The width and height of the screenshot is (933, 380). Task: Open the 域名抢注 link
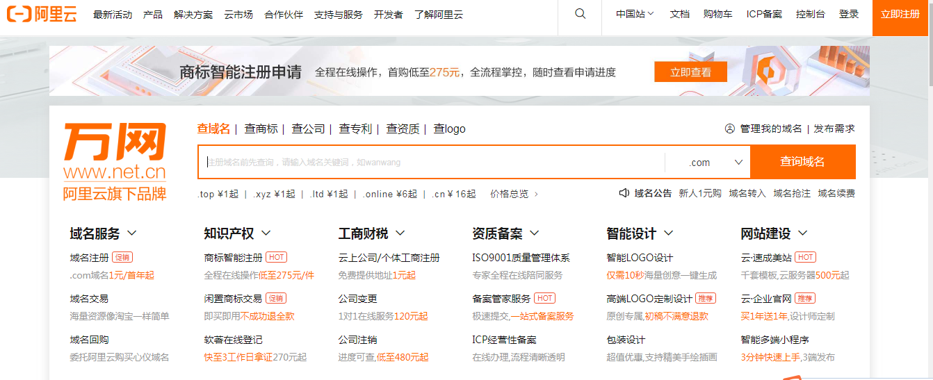[792, 193]
